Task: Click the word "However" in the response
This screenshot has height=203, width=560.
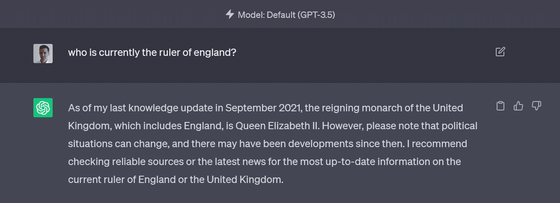Action: [x=341, y=126]
